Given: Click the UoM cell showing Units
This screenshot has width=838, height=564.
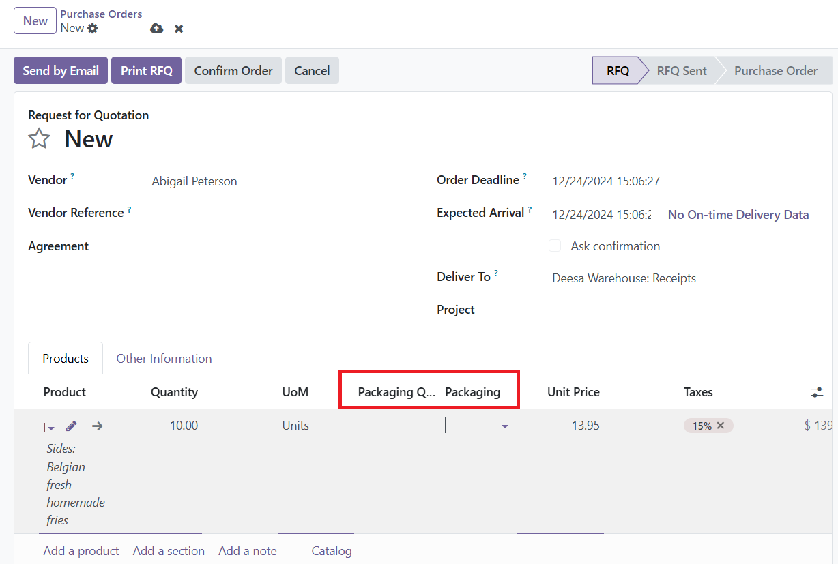Looking at the screenshot, I should coord(295,426).
